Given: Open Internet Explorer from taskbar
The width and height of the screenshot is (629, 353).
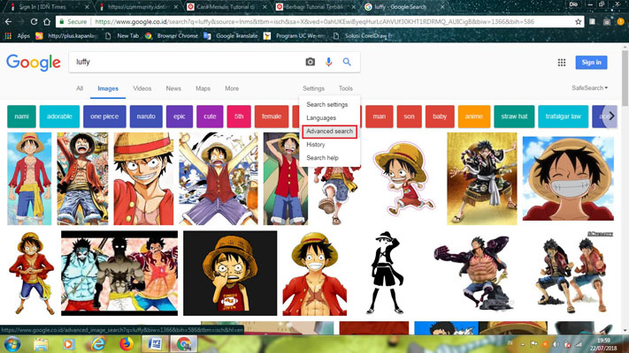Looking at the screenshot, I should click(x=97, y=344).
